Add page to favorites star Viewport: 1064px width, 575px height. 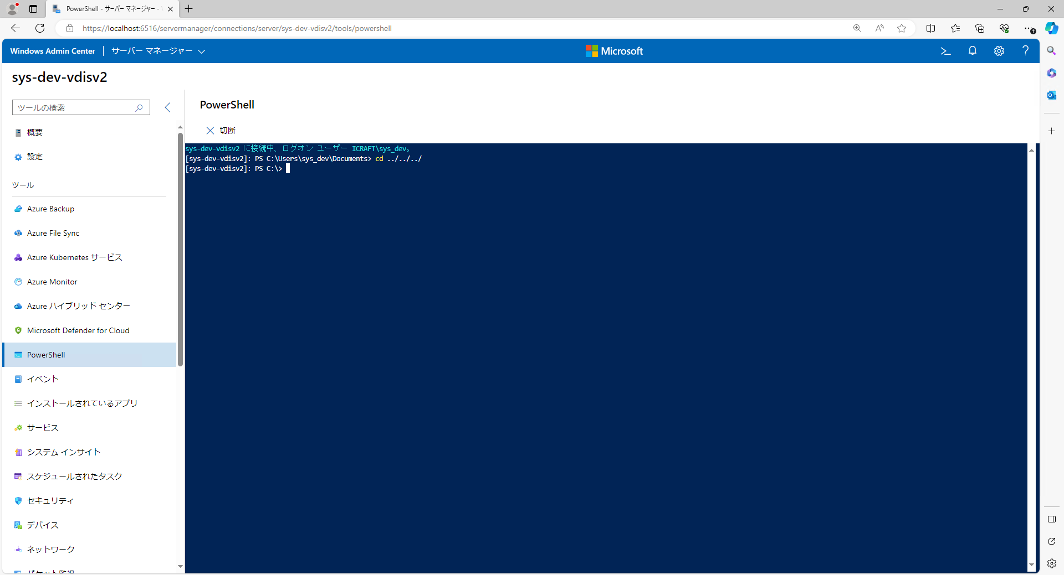click(902, 28)
